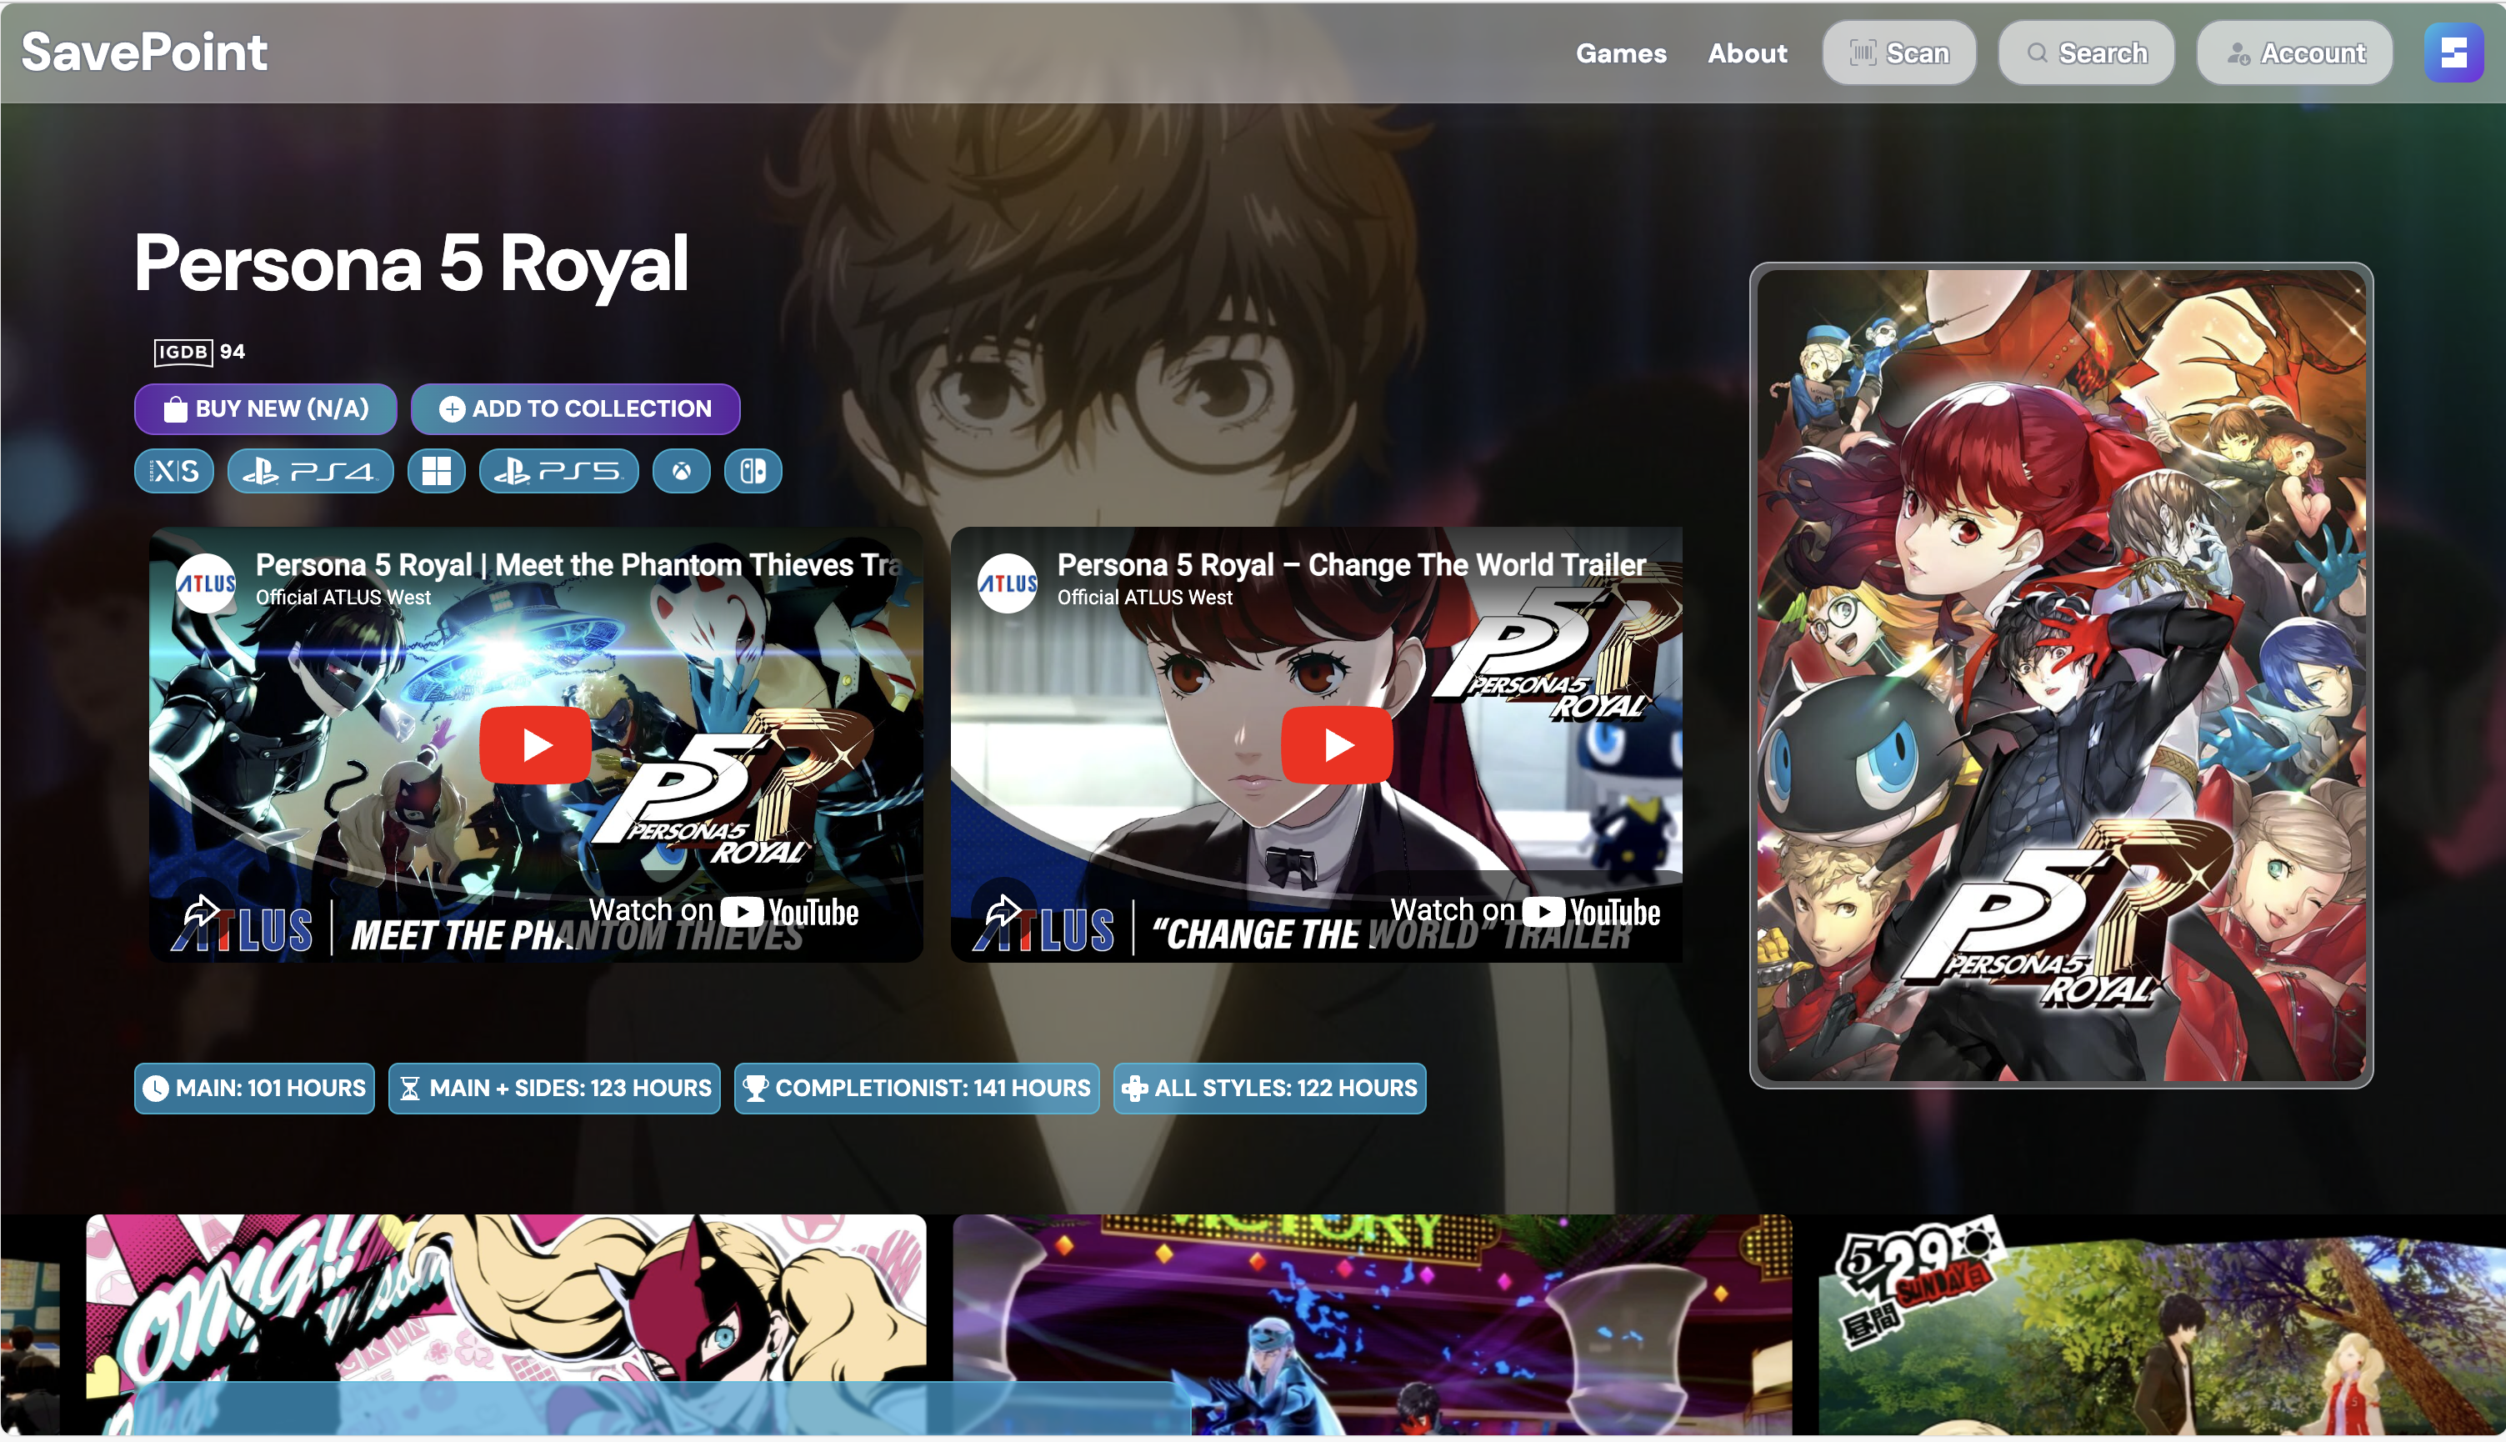Click ATLUS channel avatar on second video
The height and width of the screenshot is (1442, 2506).
pos(1007,583)
